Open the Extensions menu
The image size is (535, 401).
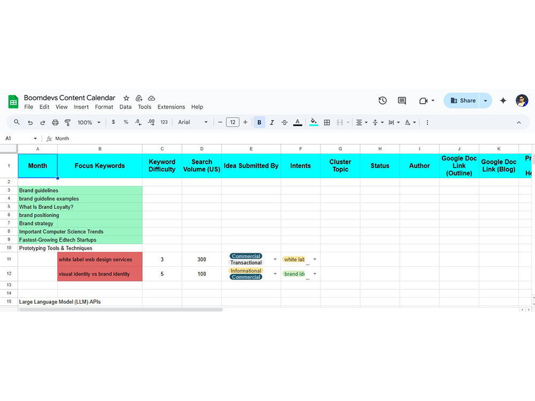[171, 107]
